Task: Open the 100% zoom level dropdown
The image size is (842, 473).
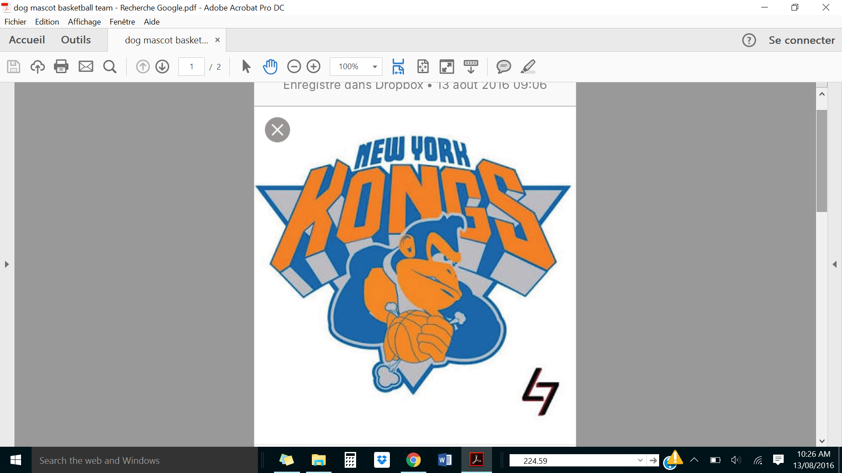Action: tap(375, 67)
